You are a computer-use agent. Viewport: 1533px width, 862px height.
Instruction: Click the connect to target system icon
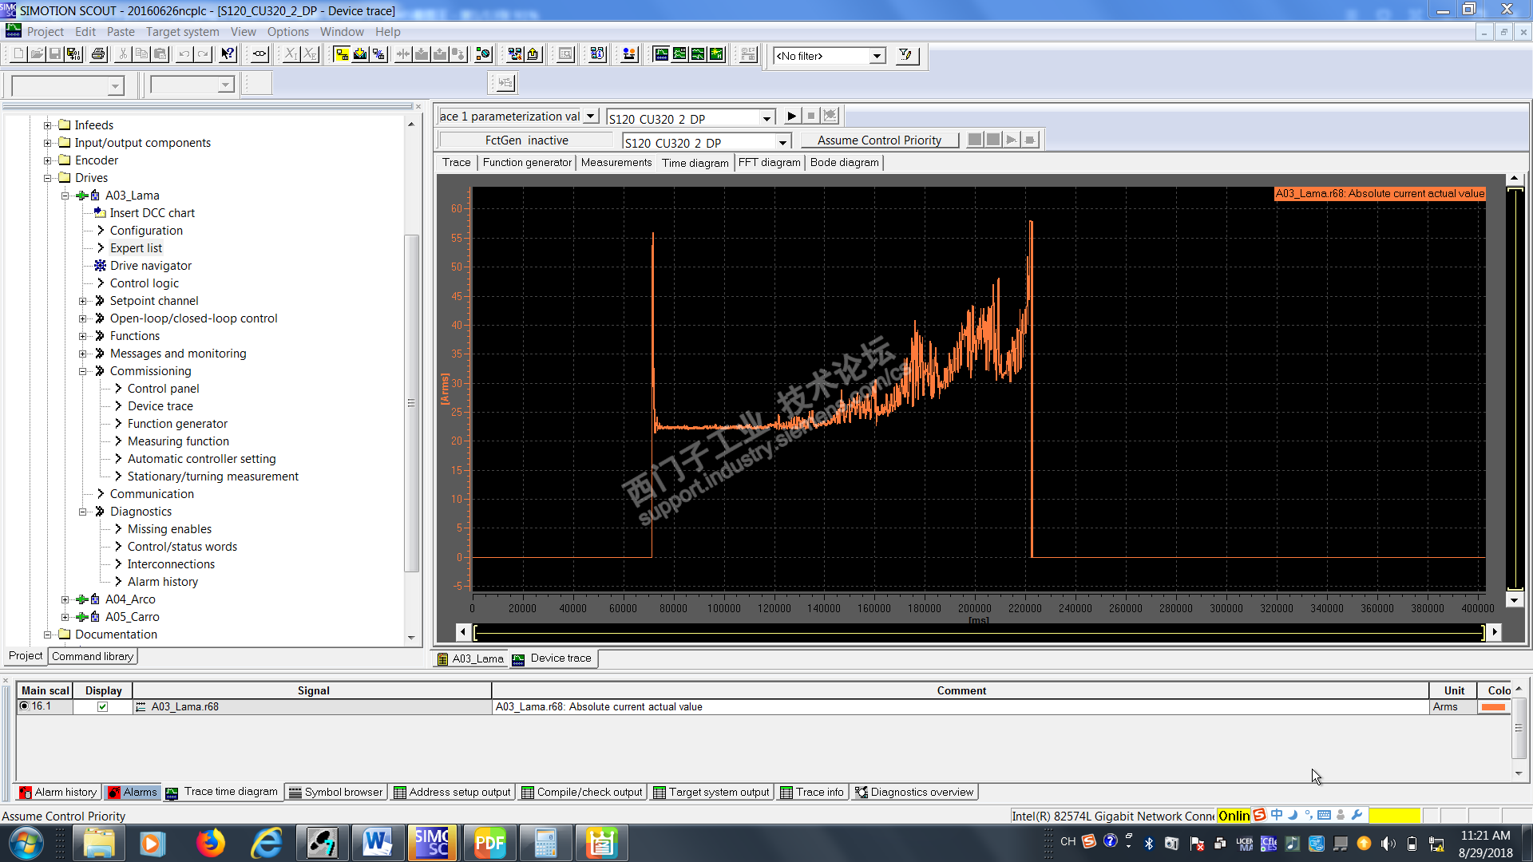click(341, 54)
